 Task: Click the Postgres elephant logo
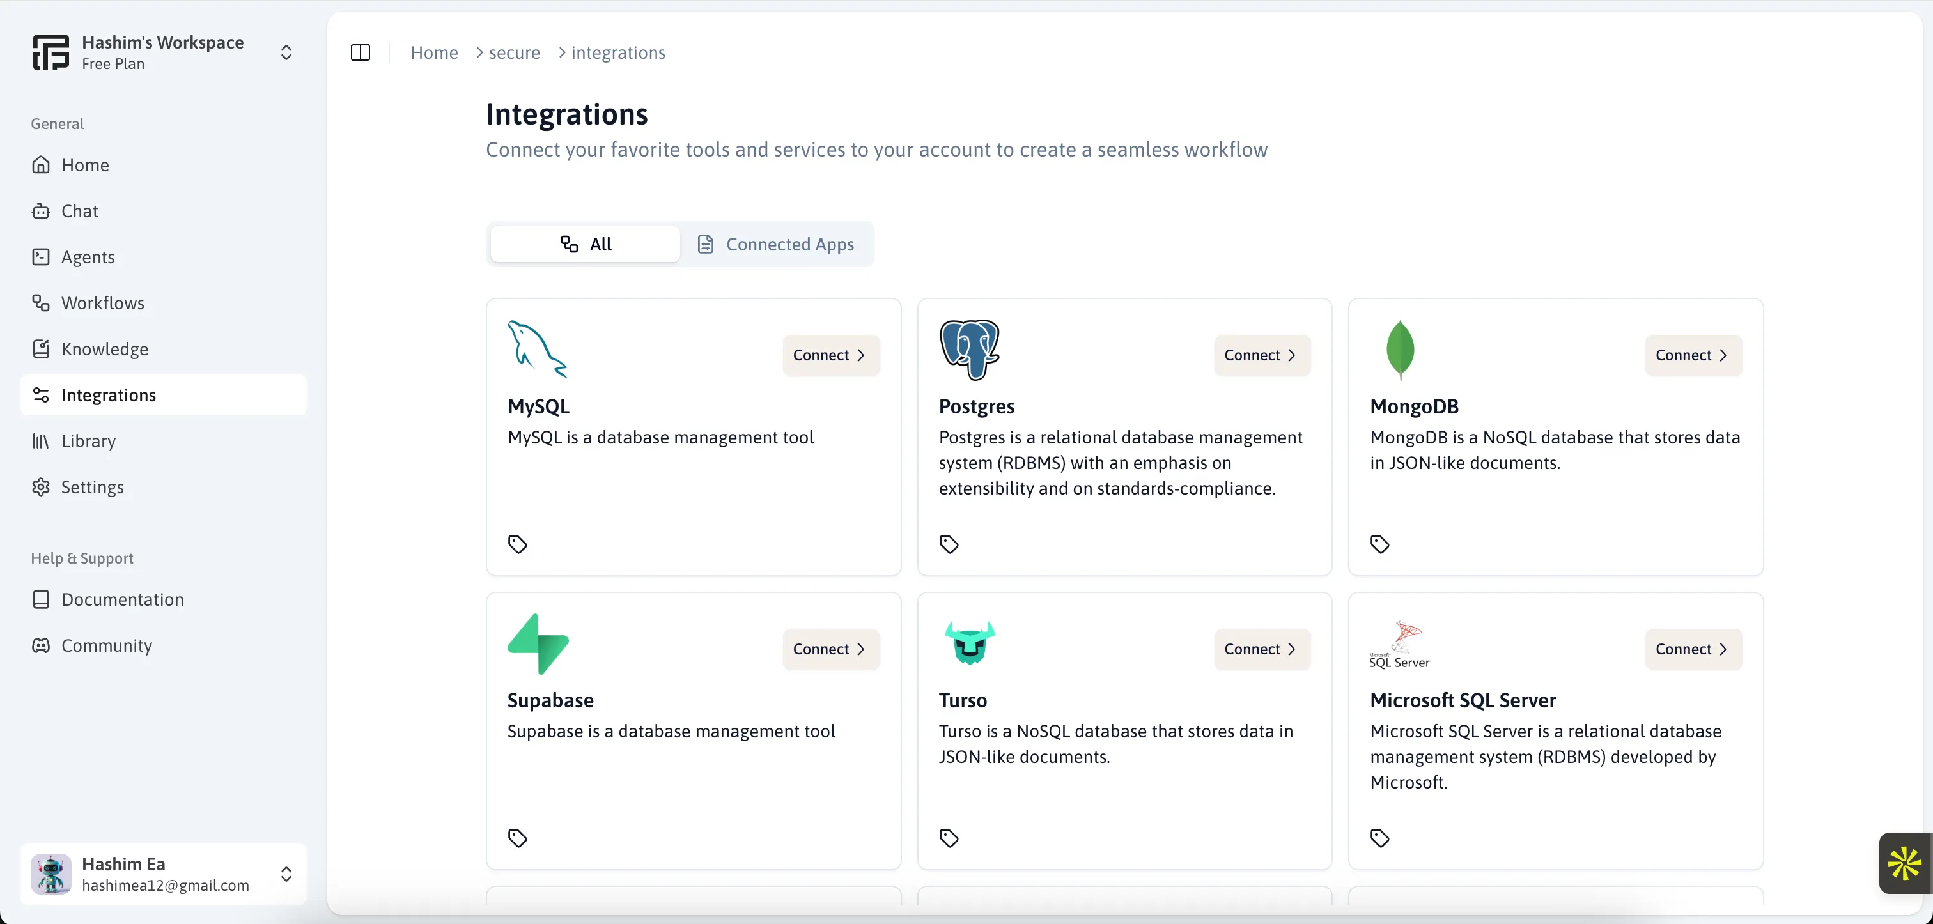pyautogui.click(x=970, y=350)
